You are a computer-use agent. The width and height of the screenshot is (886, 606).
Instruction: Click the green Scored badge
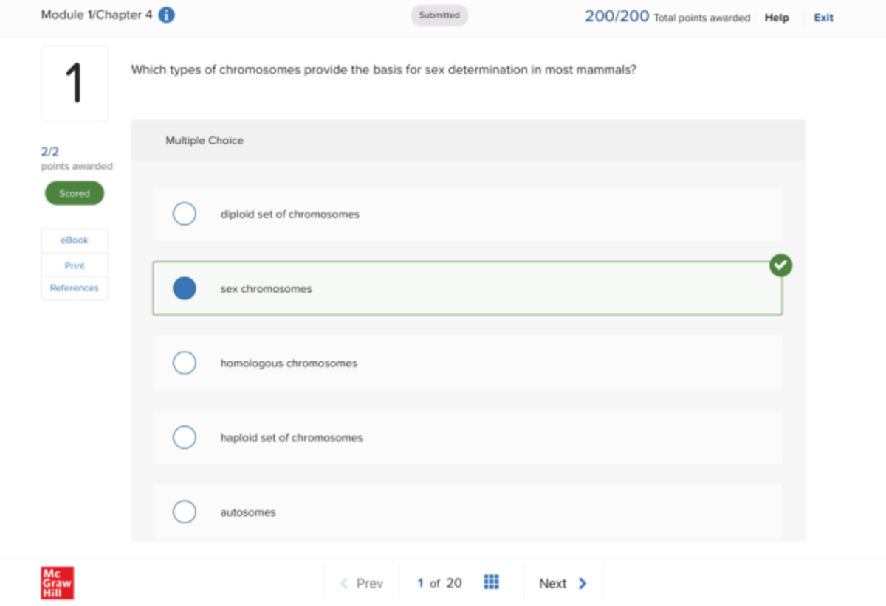[x=74, y=193]
